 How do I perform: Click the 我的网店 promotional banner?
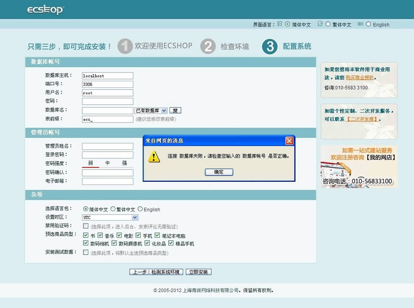point(359,166)
